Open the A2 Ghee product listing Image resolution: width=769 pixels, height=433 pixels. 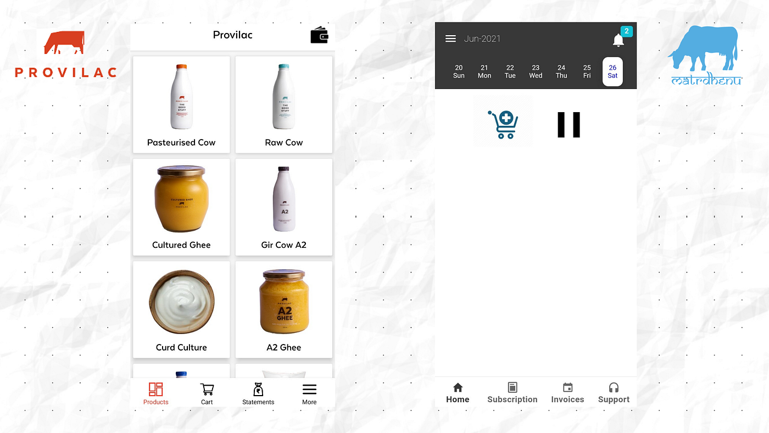[283, 309]
